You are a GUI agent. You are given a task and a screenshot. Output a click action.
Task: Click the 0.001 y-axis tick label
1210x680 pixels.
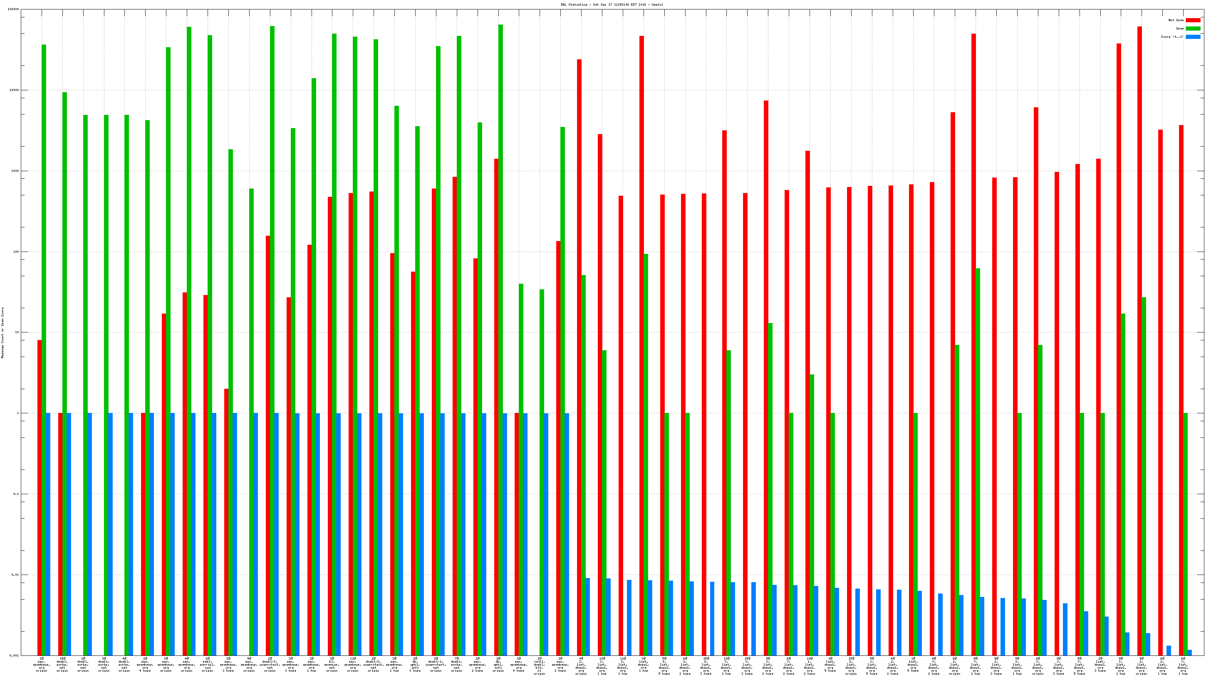click(15, 655)
